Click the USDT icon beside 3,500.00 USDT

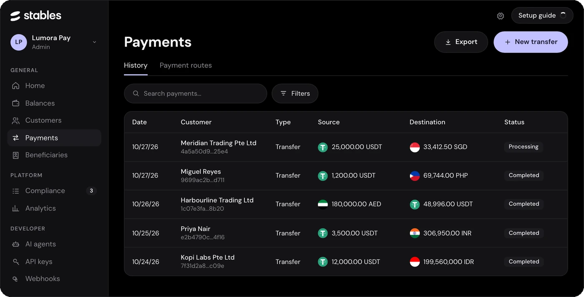323,233
